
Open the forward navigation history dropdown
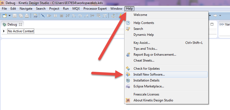[220, 16]
